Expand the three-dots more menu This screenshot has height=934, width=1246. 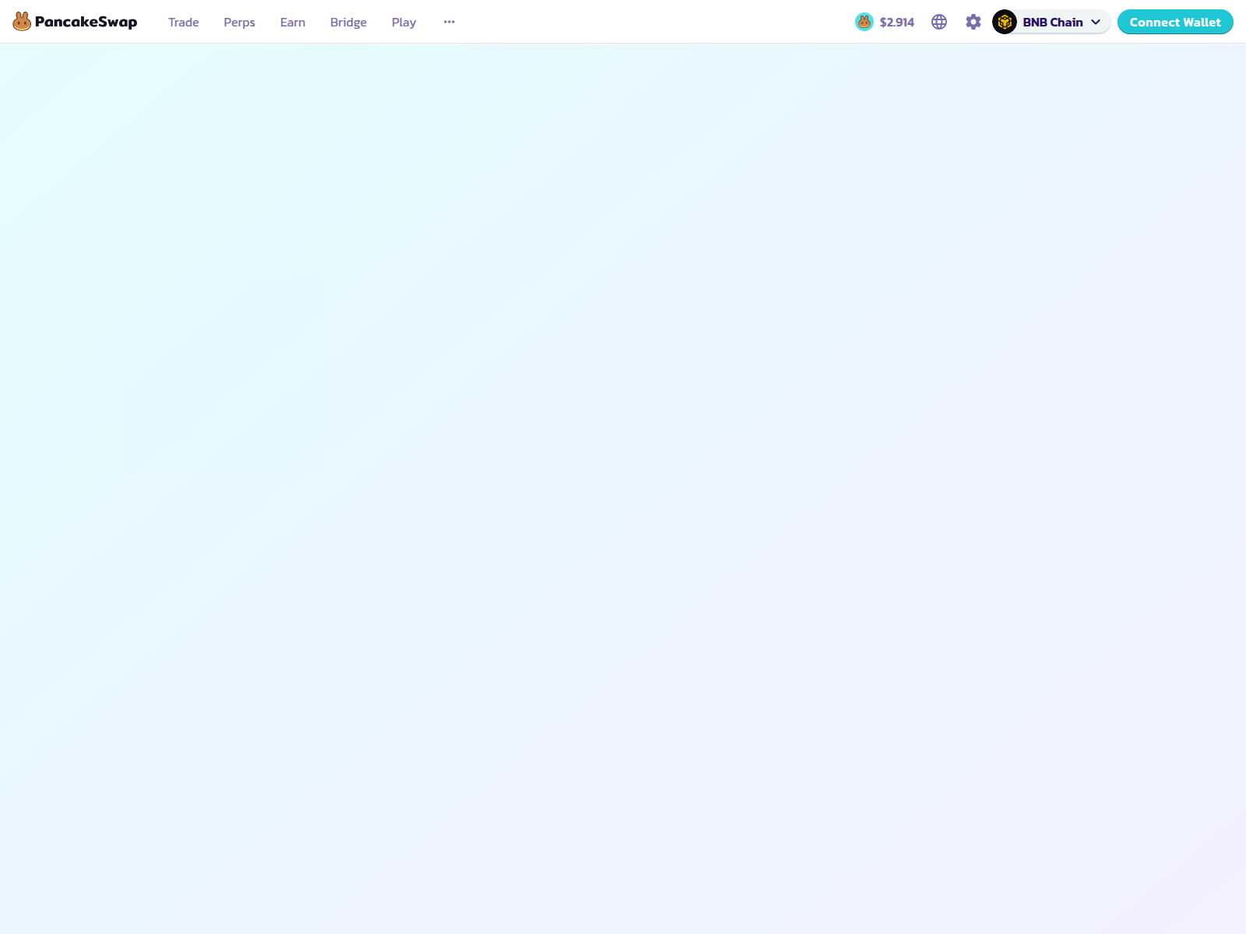(449, 22)
